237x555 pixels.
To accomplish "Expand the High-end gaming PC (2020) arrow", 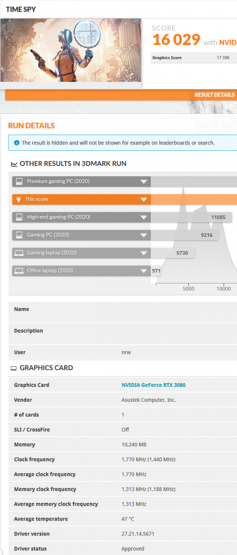I will coord(143,218).
